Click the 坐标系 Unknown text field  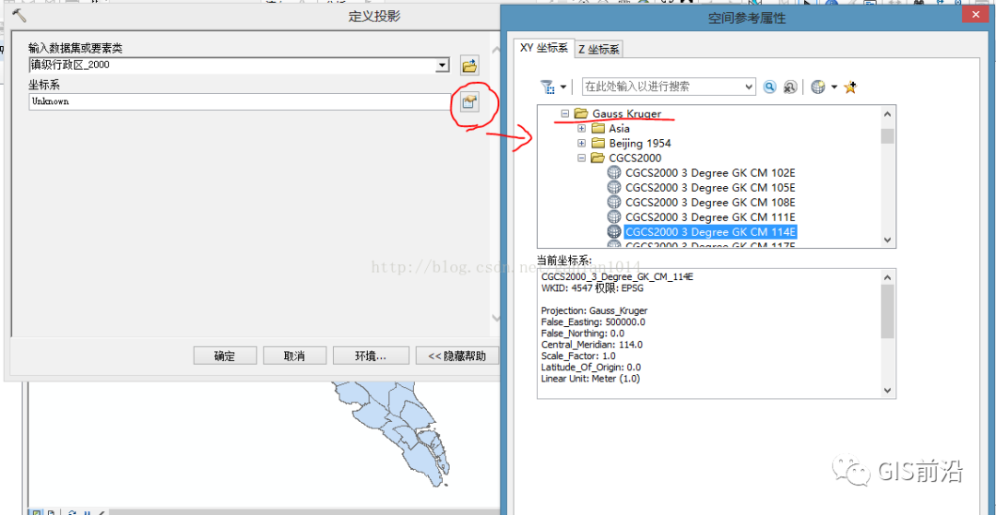click(x=240, y=101)
